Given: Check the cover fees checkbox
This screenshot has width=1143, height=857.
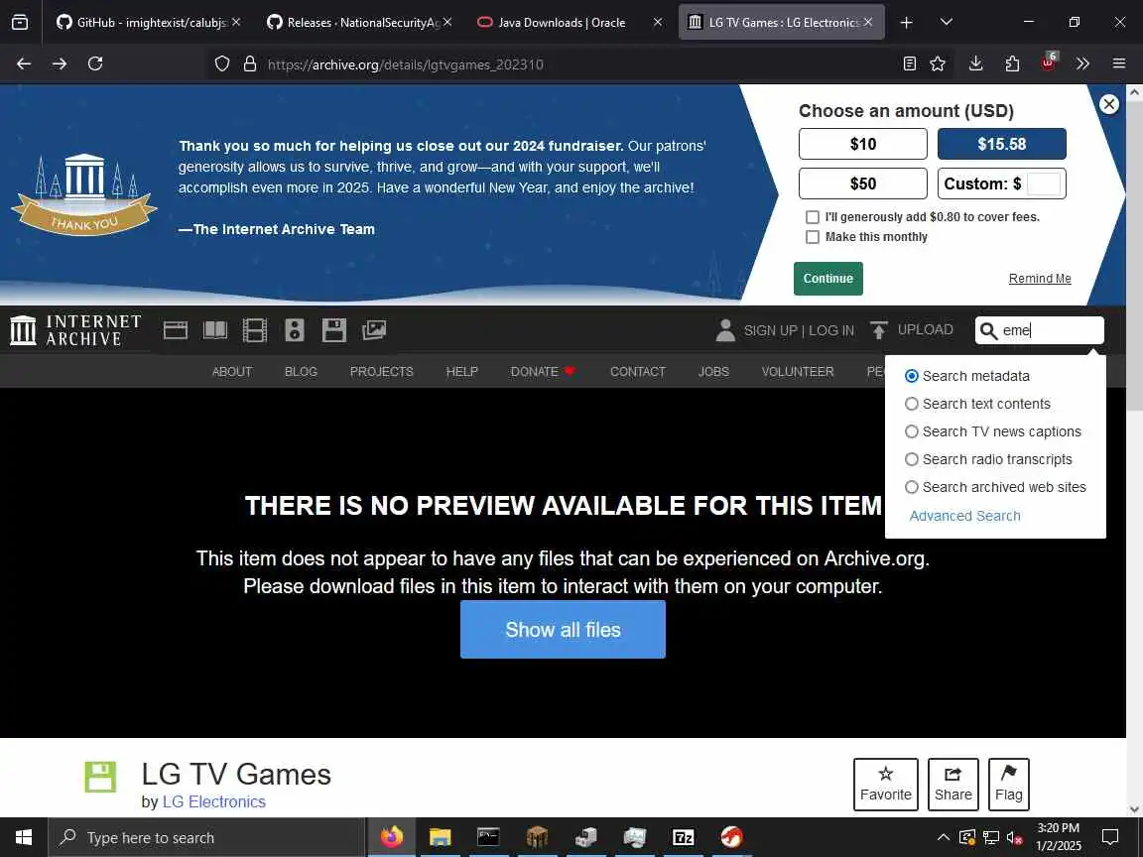Looking at the screenshot, I should (812, 217).
